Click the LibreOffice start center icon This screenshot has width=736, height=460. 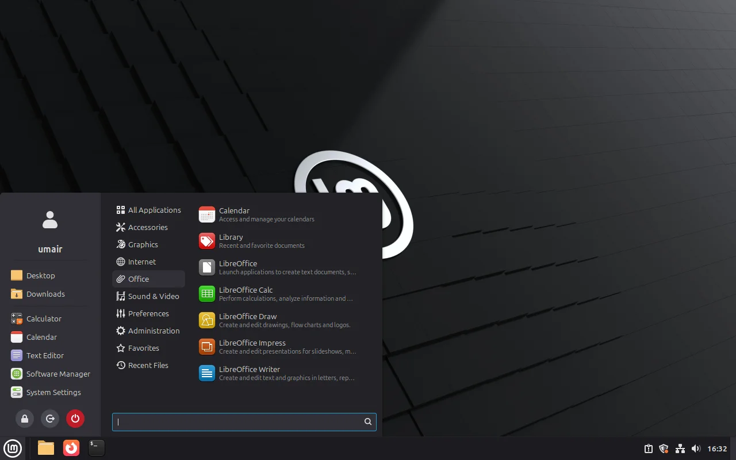[x=207, y=267]
